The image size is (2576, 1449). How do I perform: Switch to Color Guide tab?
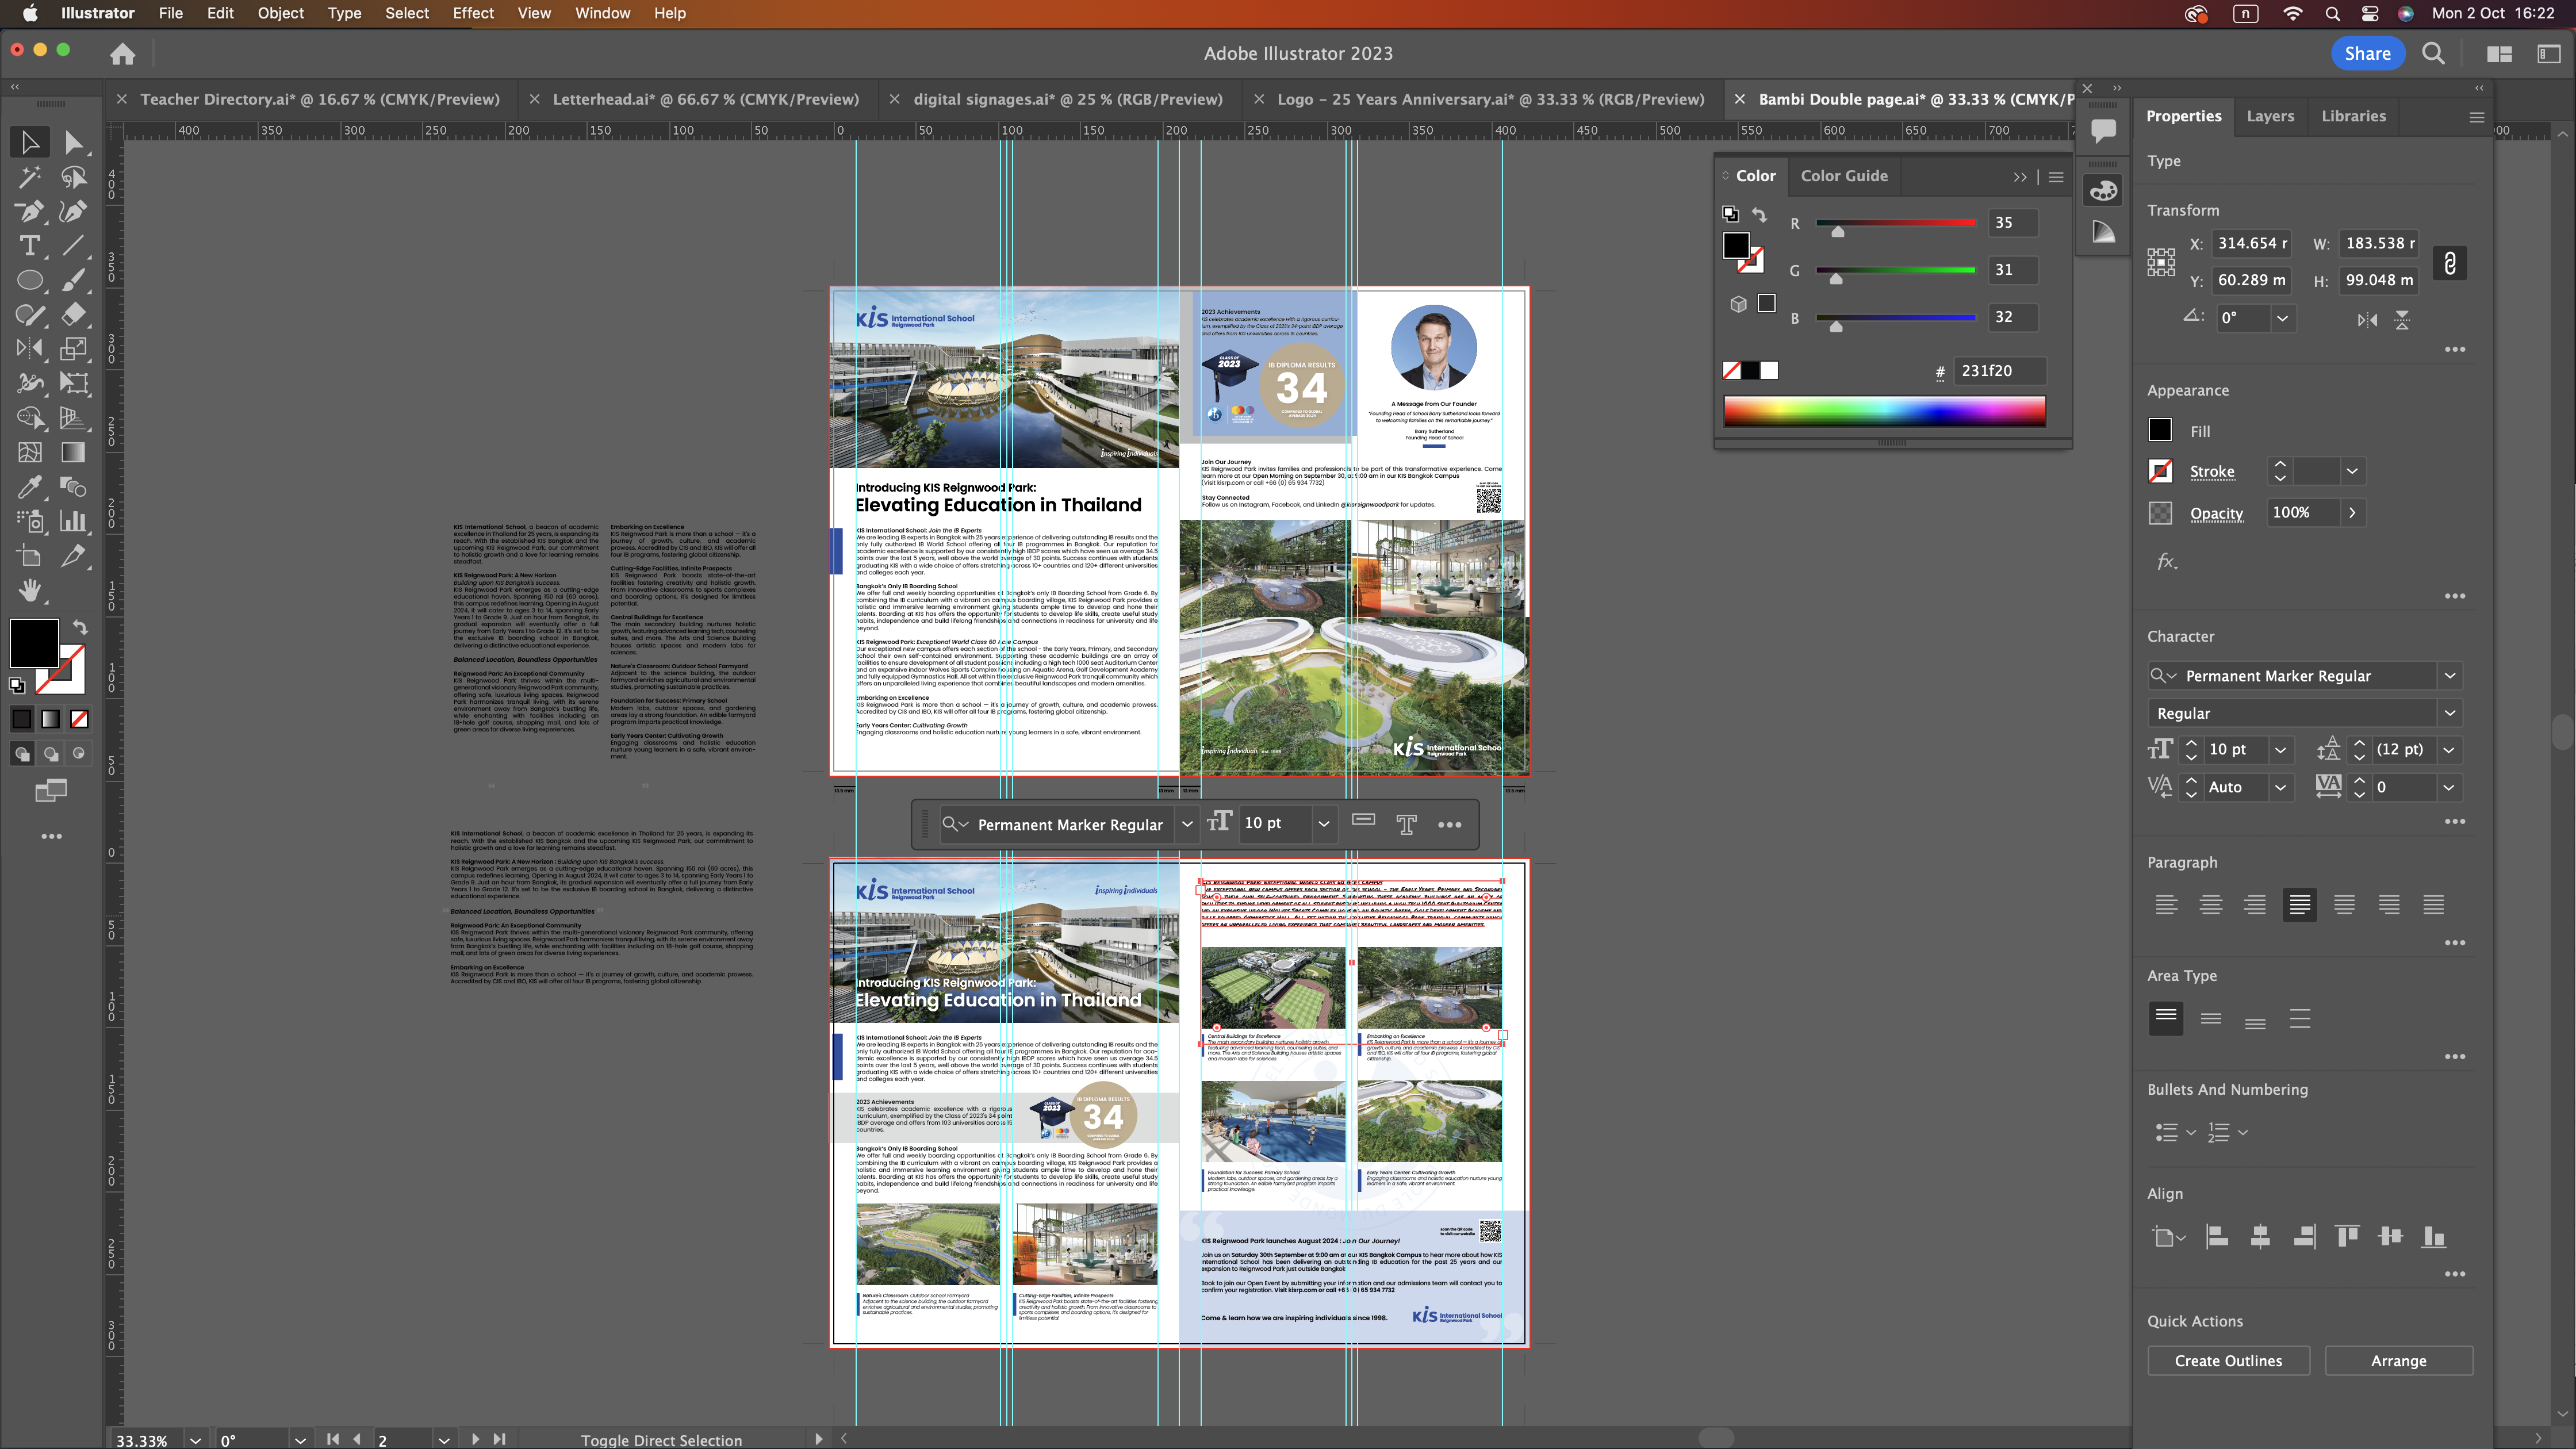(1844, 176)
